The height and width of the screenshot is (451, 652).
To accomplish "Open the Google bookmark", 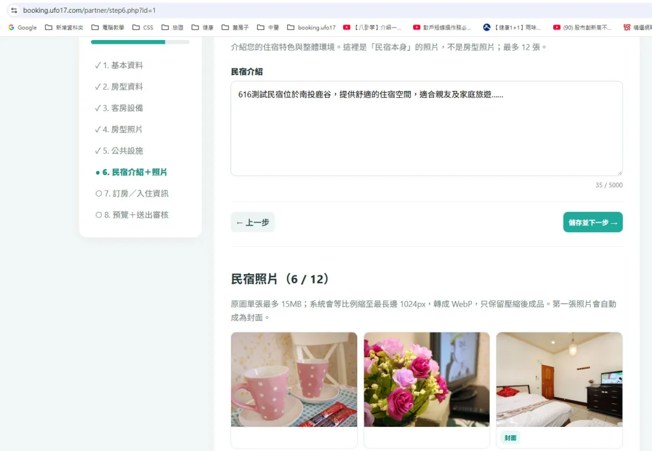I will coord(23,27).
